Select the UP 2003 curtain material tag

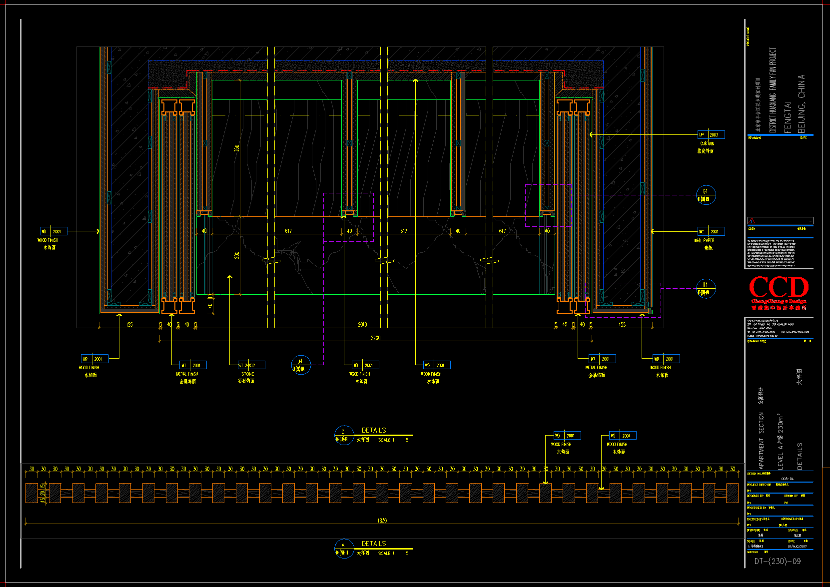tap(711, 135)
